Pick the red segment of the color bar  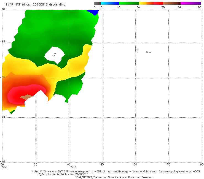158,3
